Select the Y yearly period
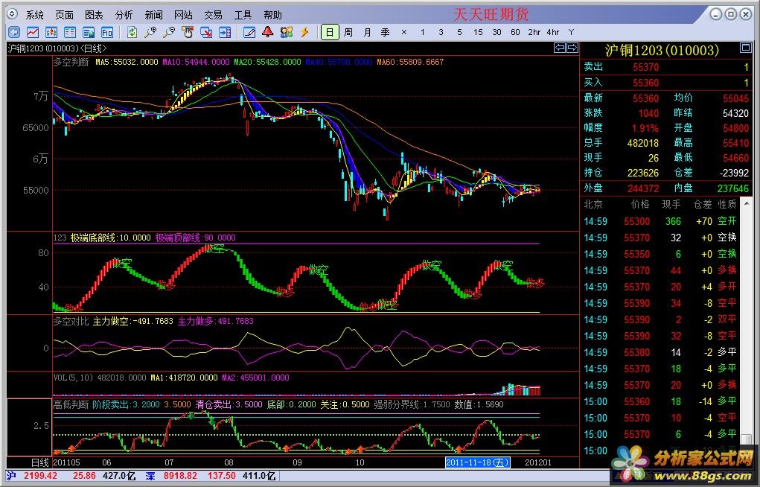The image size is (760, 487). click(571, 32)
